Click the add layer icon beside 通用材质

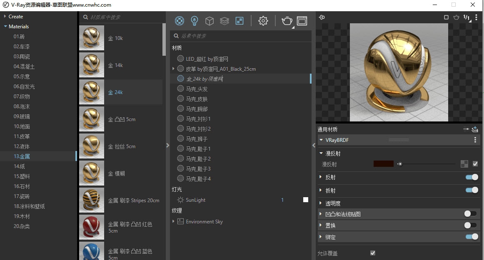(475, 129)
